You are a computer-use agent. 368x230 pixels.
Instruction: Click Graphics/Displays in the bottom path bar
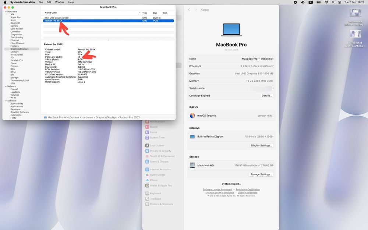tap(106, 117)
